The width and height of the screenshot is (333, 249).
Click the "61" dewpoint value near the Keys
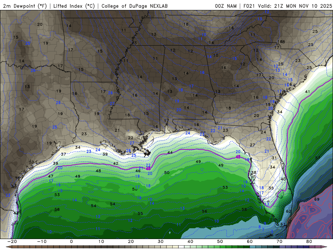[x=283, y=224]
